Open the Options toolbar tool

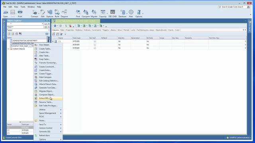[x=139, y=14]
